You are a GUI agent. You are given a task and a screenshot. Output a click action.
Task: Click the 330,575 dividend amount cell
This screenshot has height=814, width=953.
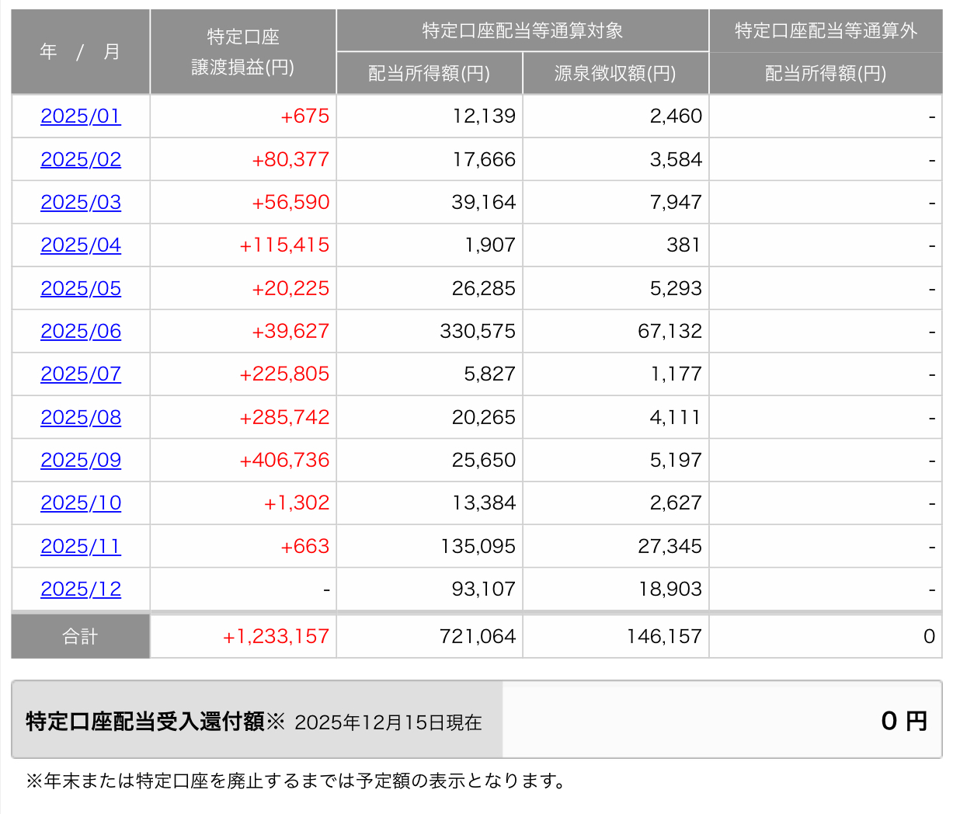pyautogui.click(x=478, y=332)
